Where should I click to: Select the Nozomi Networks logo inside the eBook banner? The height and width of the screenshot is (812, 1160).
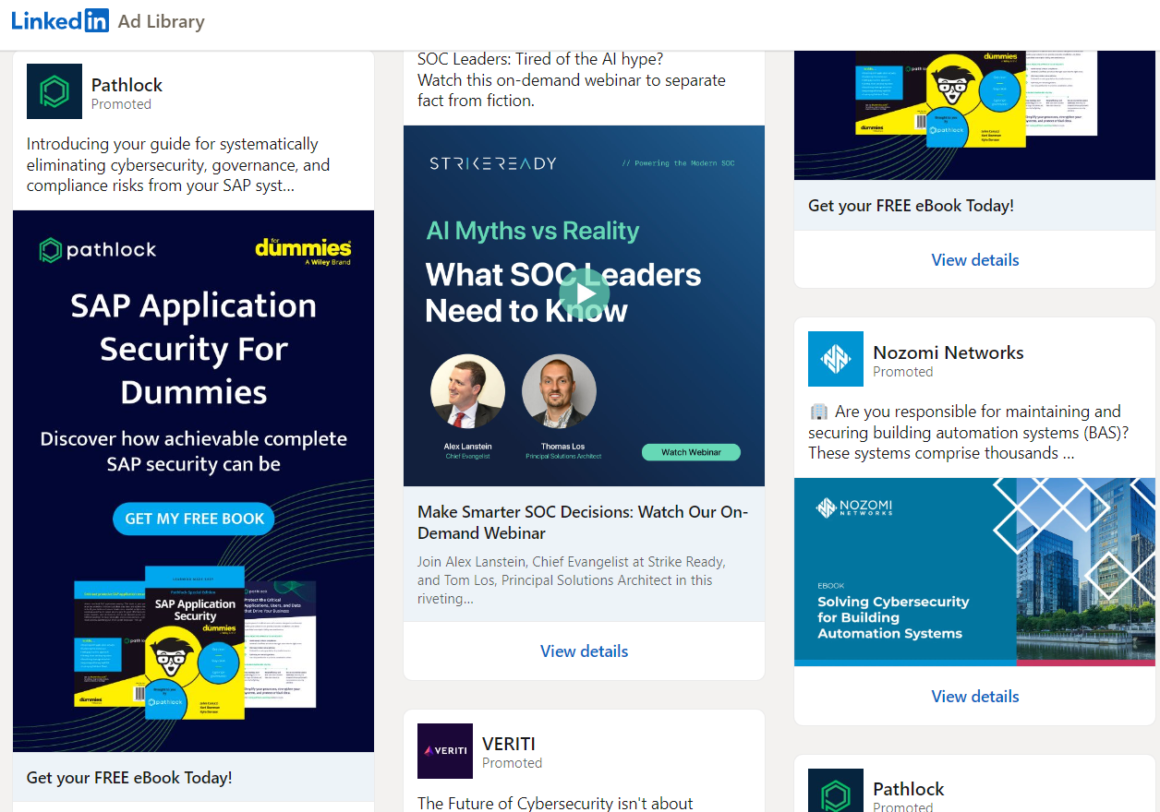point(851,519)
